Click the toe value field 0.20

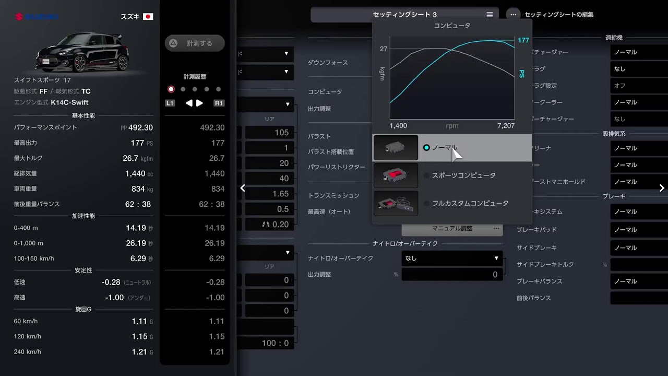[x=269, y=225]
